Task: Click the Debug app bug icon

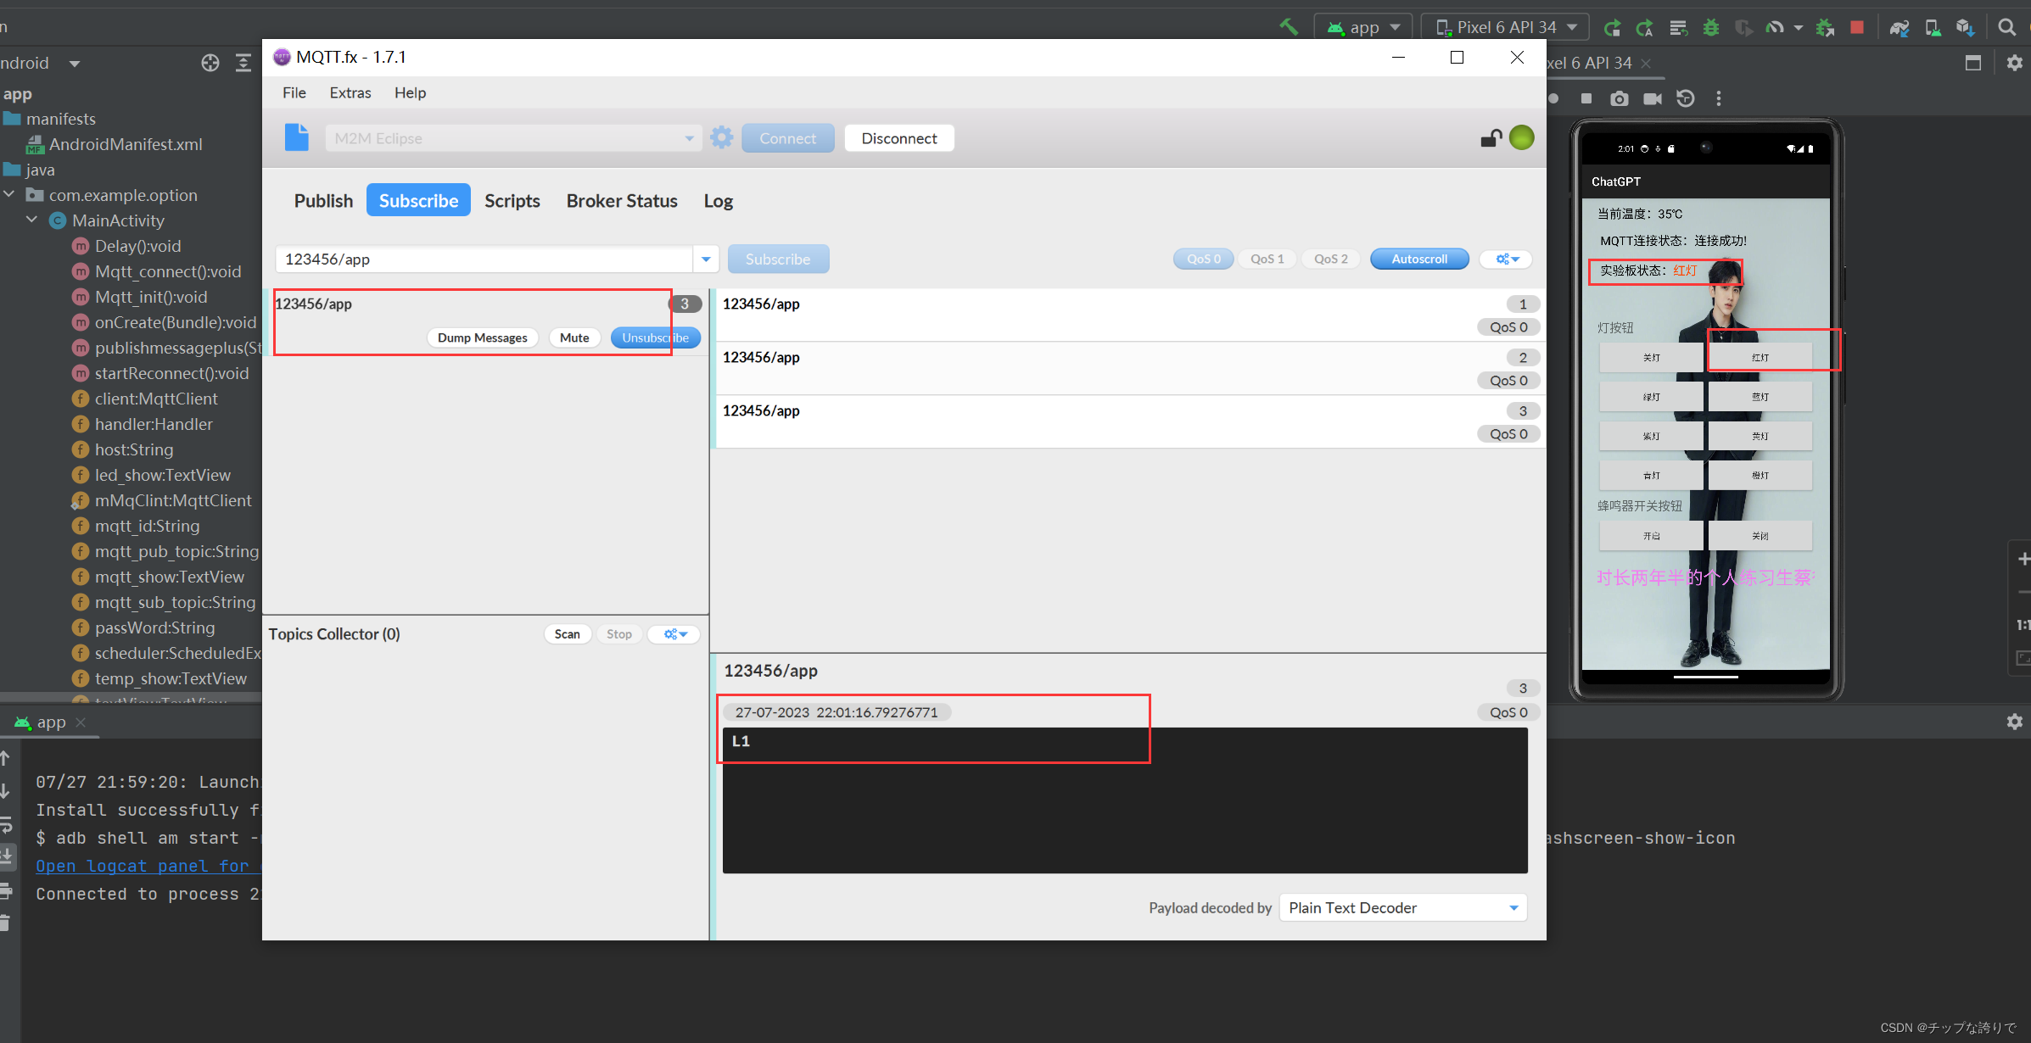Action: [1711, 27]
